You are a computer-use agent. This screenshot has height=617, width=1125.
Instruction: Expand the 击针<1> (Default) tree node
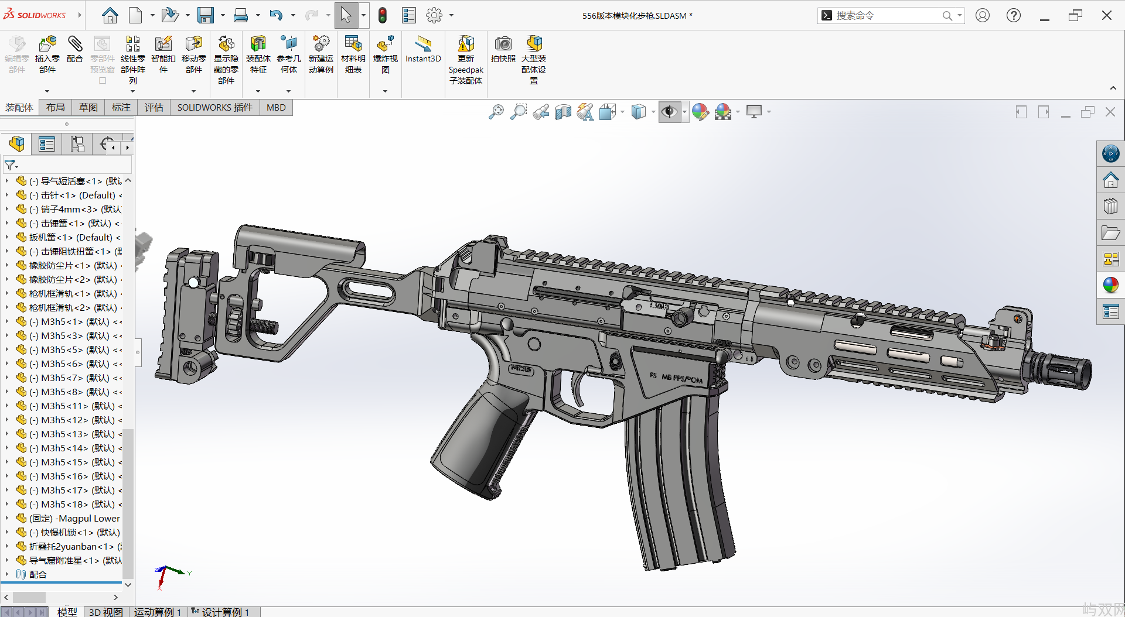click(6, 196)
